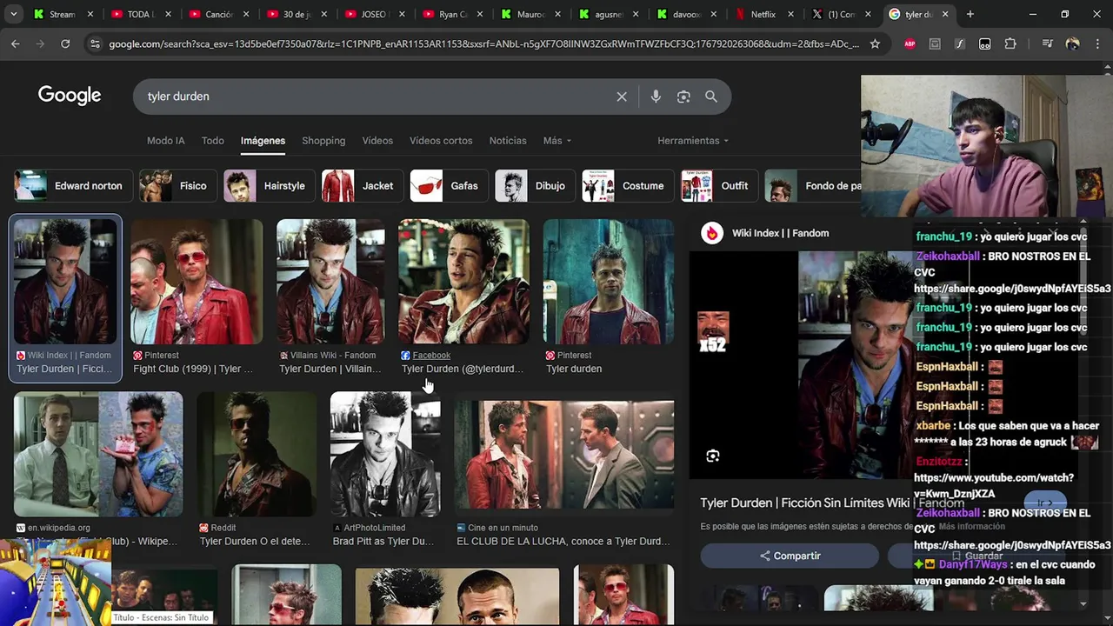This screenshot has width=1113, height=626.
Task: Click the magnifying glass search icon
Action: click(x=711, y=97)
